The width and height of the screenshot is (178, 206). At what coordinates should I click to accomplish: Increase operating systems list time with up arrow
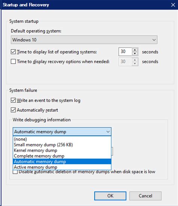tap(135, 50)
